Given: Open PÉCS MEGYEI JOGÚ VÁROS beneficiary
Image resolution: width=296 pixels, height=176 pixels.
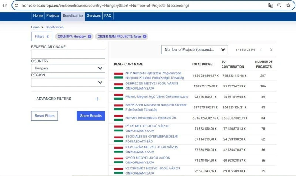Looking at the screenshot, I should 147,128.
